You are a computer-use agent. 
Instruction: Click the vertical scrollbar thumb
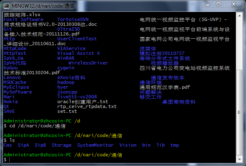coord(240,112)
